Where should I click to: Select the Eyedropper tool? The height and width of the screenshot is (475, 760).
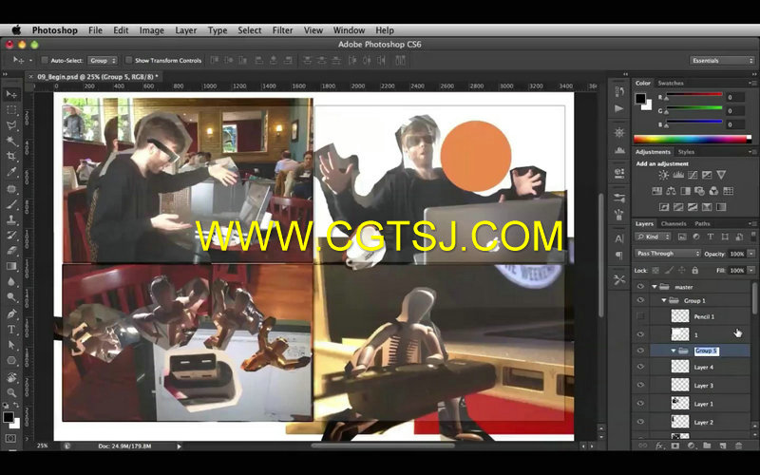click(x=11, y=172)
